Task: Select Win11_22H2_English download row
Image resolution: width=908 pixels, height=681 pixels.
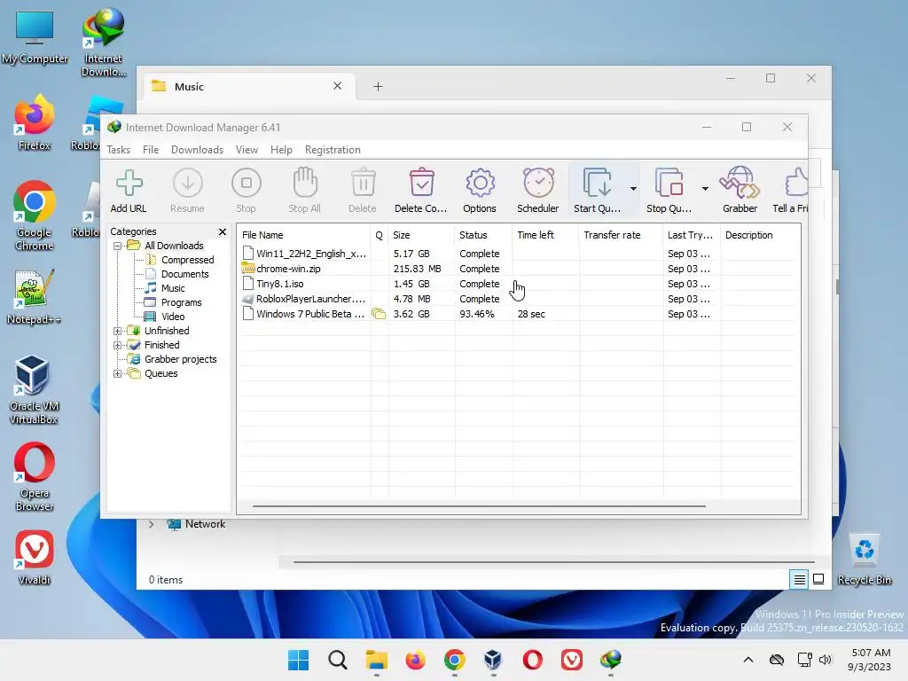Action: coord(519,254)
